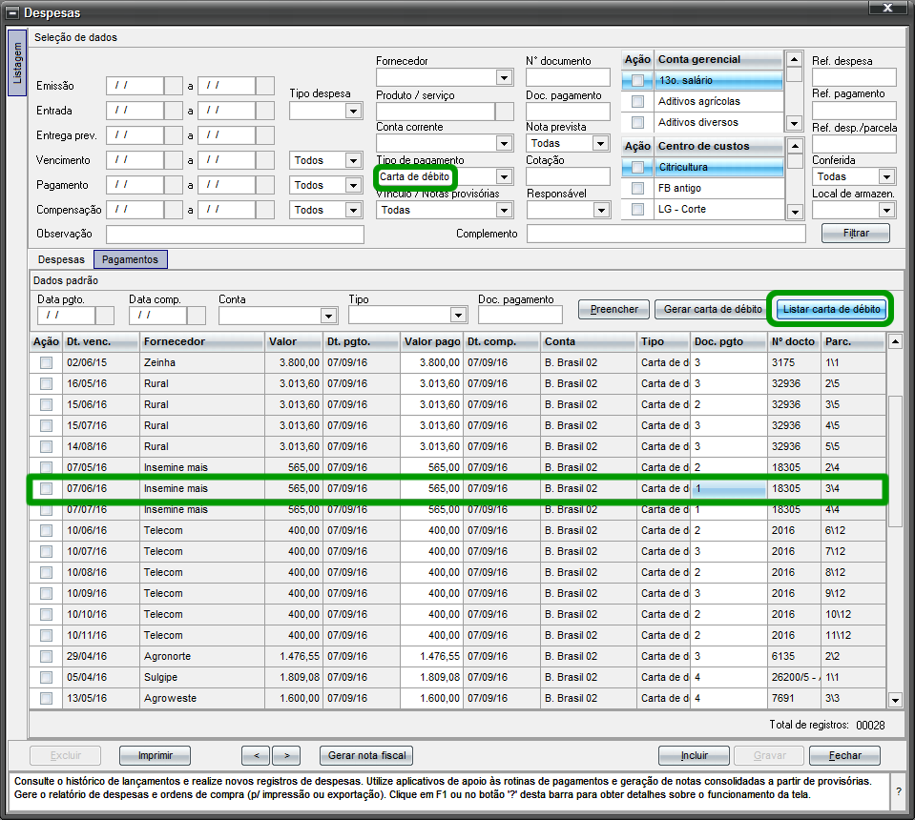Image resolution: width=915 pixels, height=820 pixels.
Task: Click the Imprimir button
Action: [156, 755]
